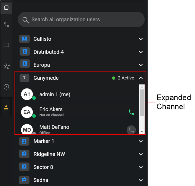Click the member list scrollbar thumb

point(142,103)
